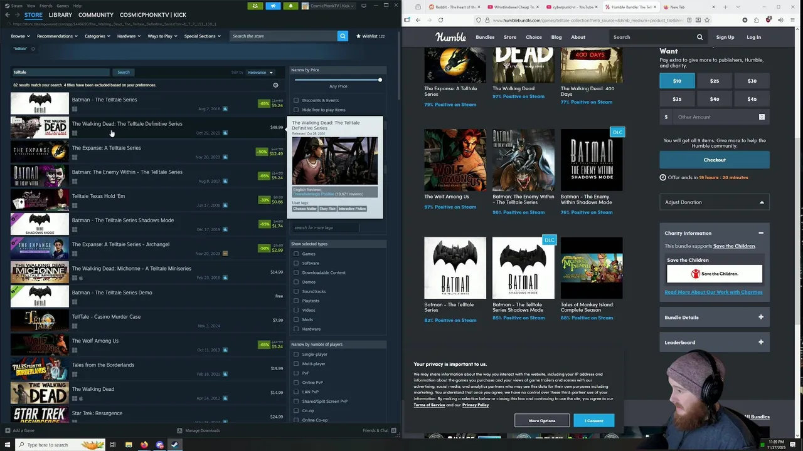
Task: Check the Software type filter
Action: (x=296, y=263)
